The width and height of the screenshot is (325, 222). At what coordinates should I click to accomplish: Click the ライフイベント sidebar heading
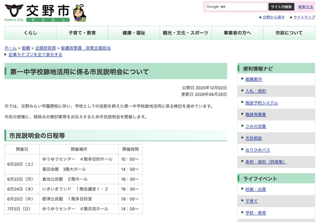[x=260, y=179]
